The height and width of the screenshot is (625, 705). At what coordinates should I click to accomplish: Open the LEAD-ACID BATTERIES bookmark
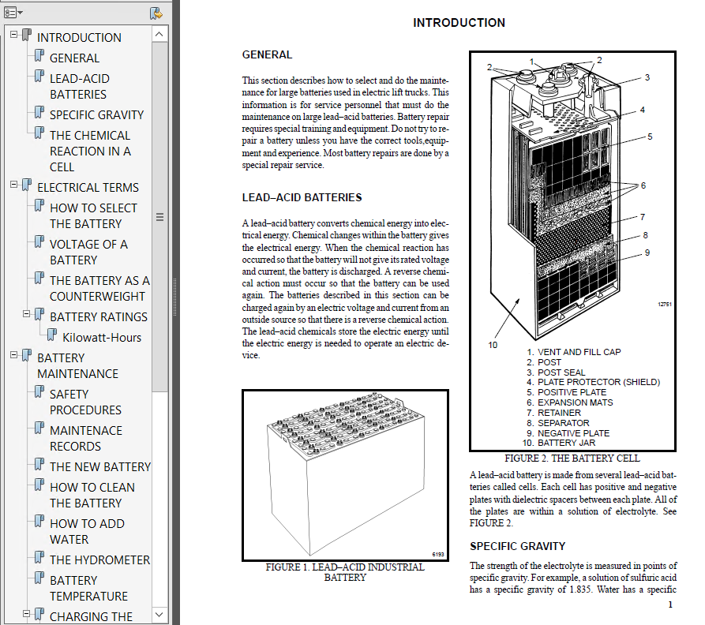(80, 86)
